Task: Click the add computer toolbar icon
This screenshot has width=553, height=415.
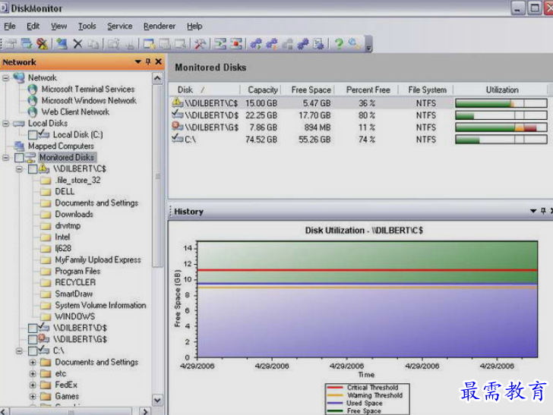Action: pyautogui.click(x=62, y=44)
